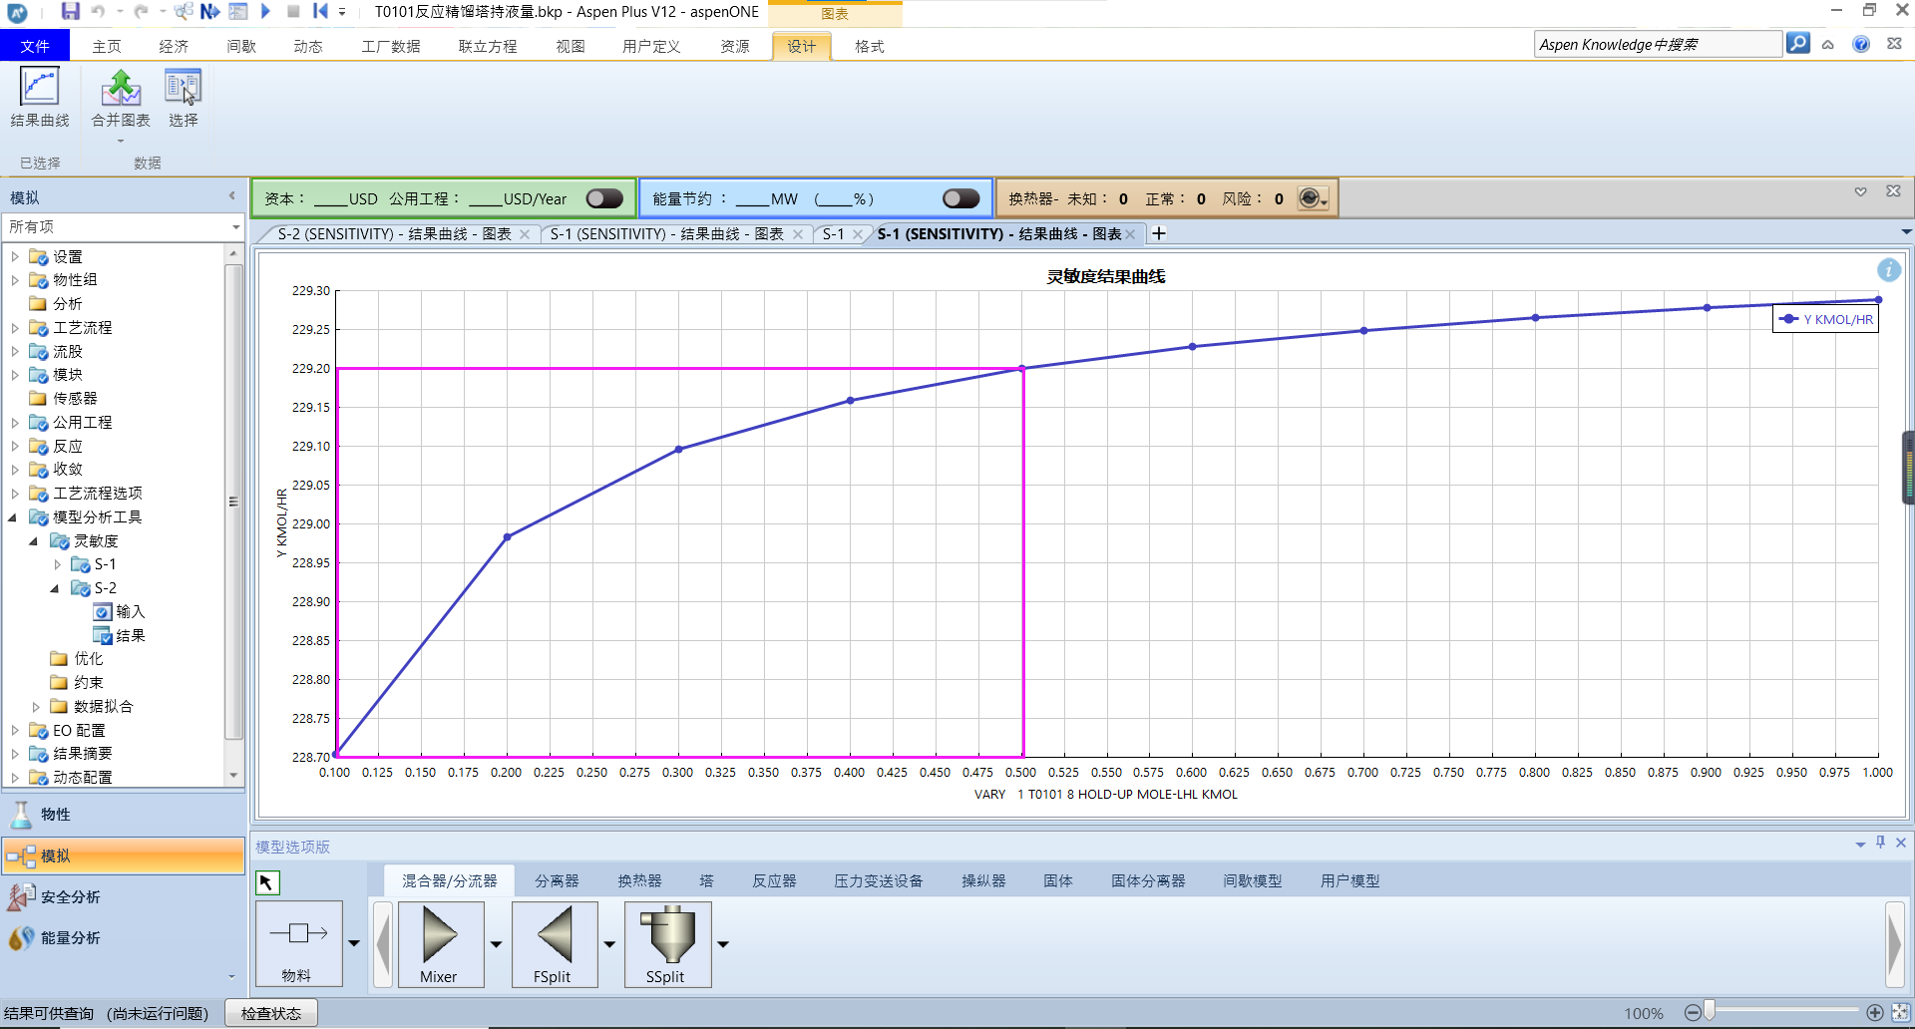Open the 换热器 model palette tab

point(639,881)
